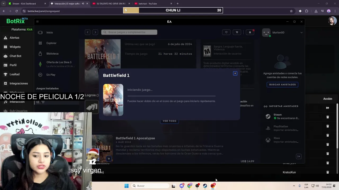Click the browser back button

(x=4, y=11)
